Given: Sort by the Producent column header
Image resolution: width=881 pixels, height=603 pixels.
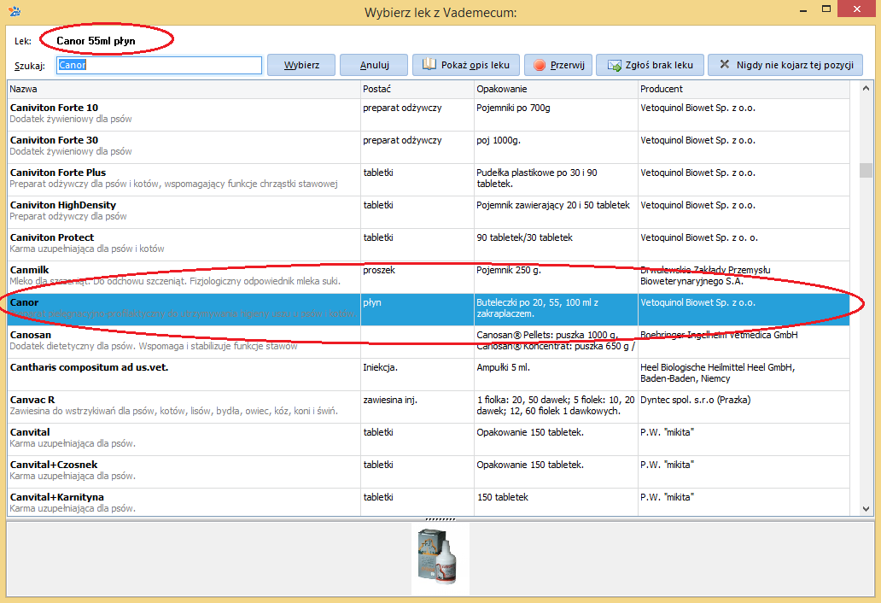Looking at the screenshot, I should pyautogui.click(x=744, y=89).
